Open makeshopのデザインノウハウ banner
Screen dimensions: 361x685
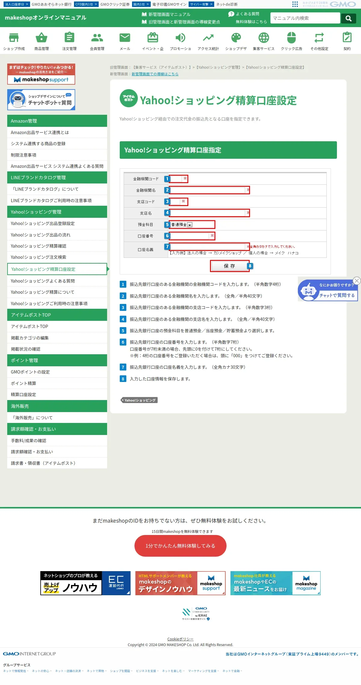pos(180,583)
